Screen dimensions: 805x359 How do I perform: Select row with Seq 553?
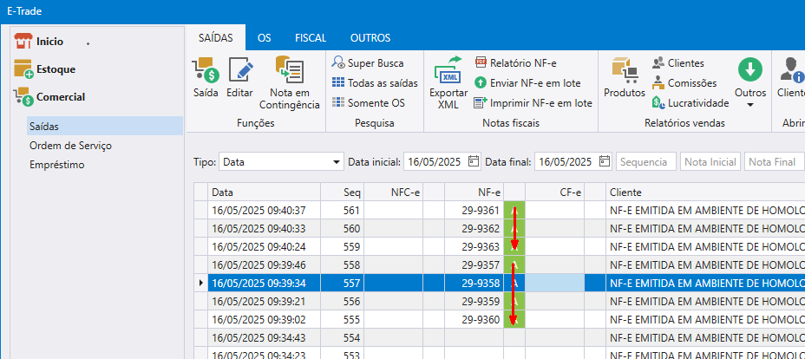point(500,353)
